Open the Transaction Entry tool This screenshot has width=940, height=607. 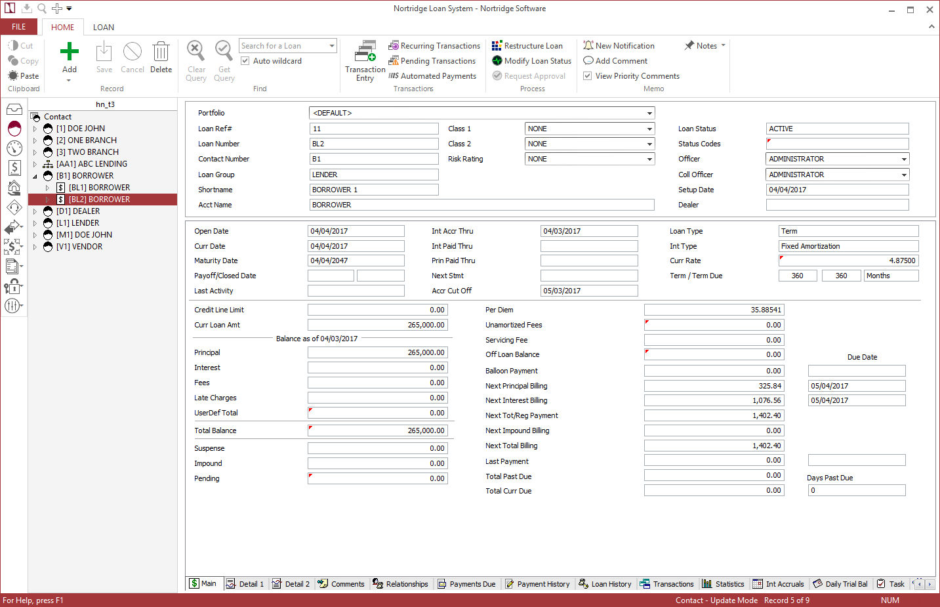(x=365, y=60)
